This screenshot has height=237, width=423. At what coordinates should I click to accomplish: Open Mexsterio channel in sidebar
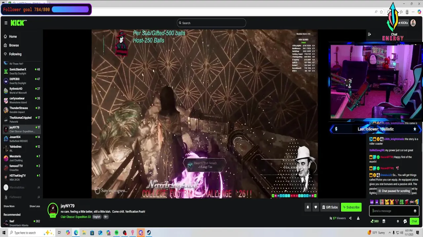tap(22, 158)
